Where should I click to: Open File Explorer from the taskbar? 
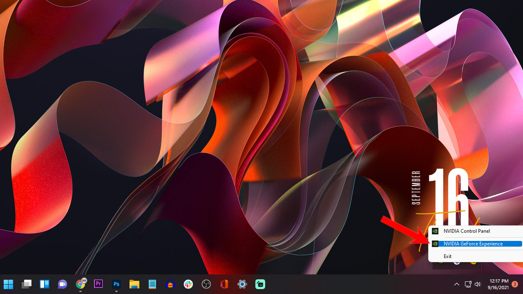pos(134,284)
